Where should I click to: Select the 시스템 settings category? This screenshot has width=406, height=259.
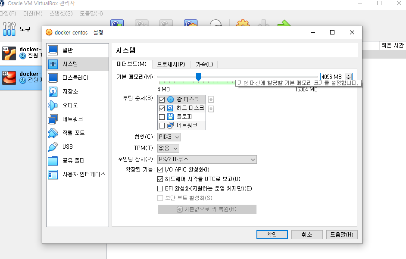78,64
